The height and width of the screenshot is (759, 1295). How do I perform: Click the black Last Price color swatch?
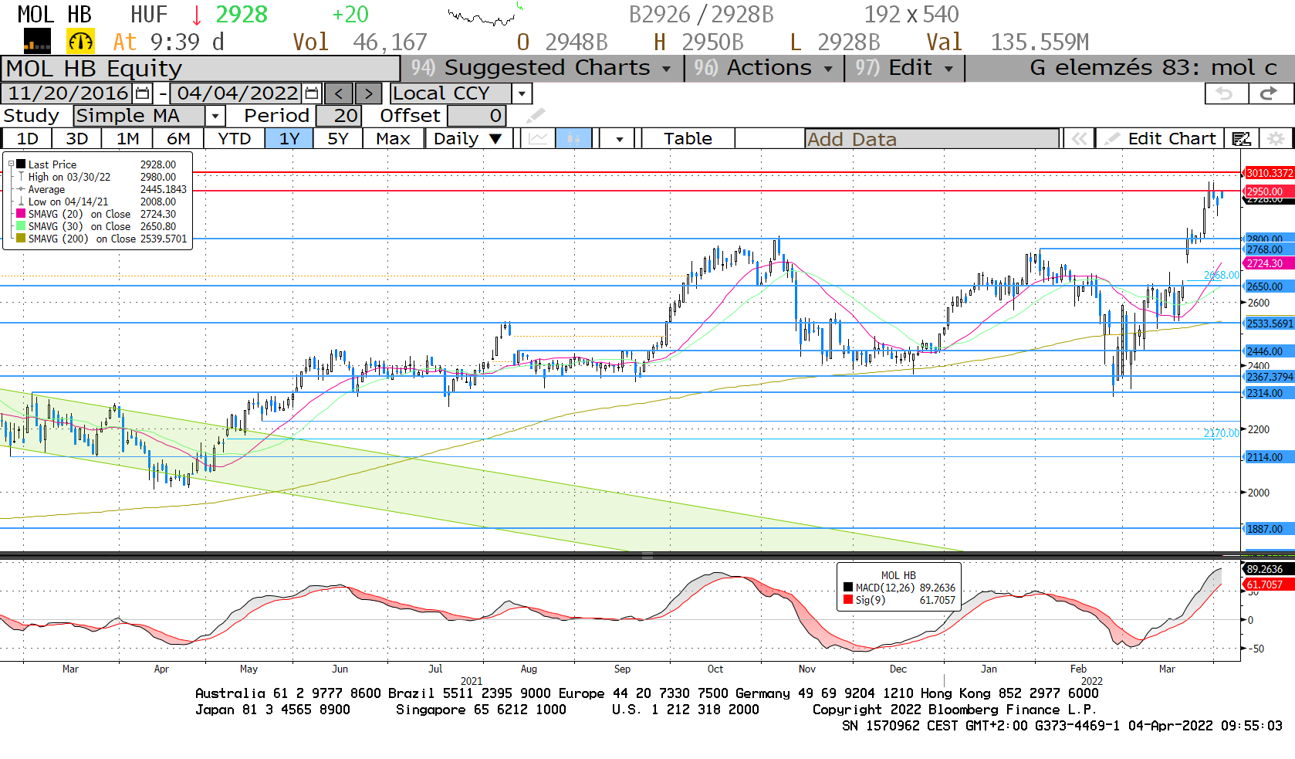coord(21,164)
